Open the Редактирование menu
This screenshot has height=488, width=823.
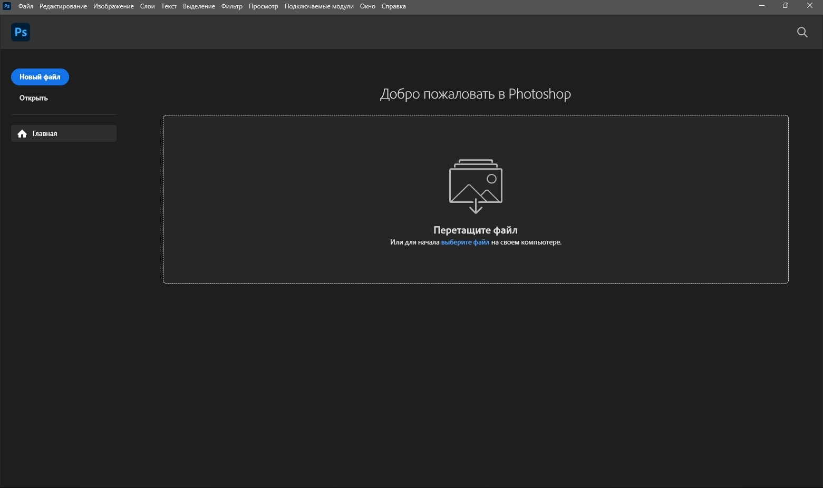pyautogui.click(x=63, y=6)
